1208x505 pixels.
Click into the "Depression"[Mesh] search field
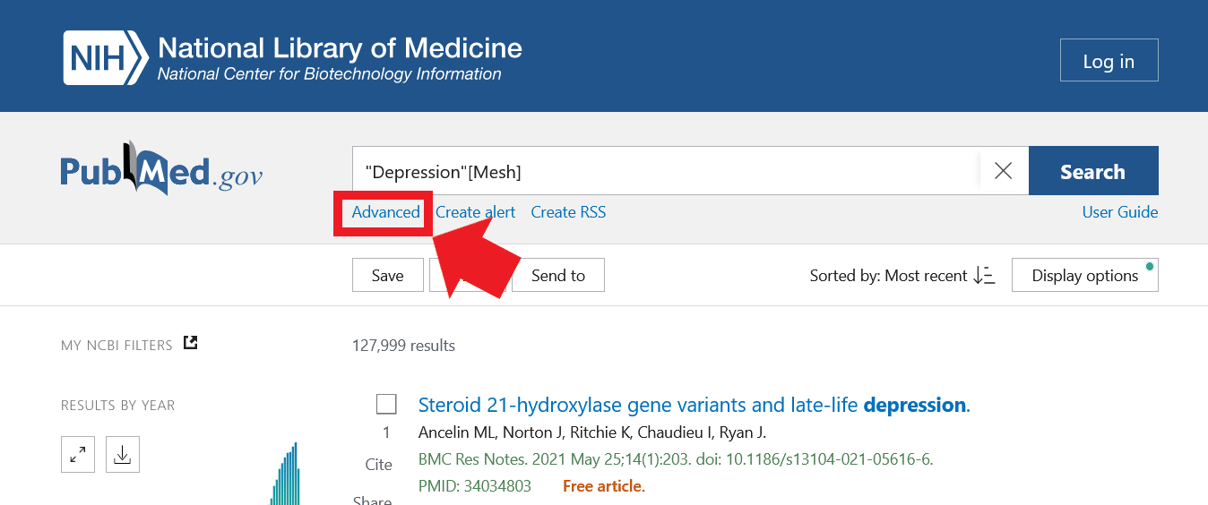coord(665,171)
